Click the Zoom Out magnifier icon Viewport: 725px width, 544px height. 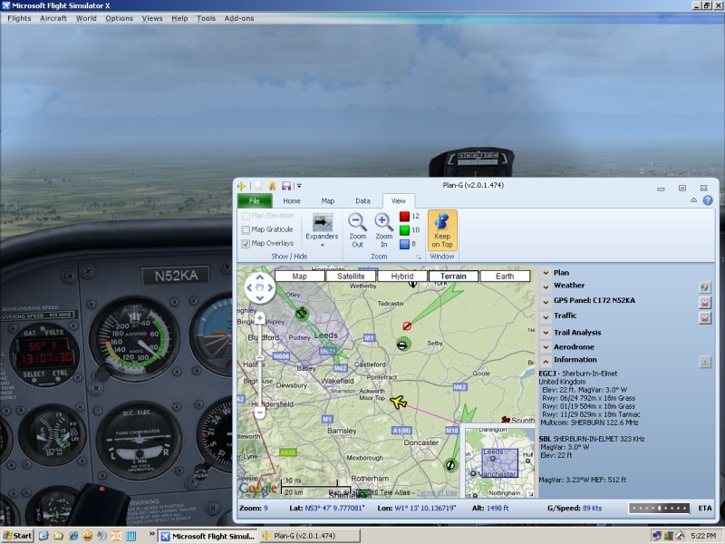pos(358,222)
